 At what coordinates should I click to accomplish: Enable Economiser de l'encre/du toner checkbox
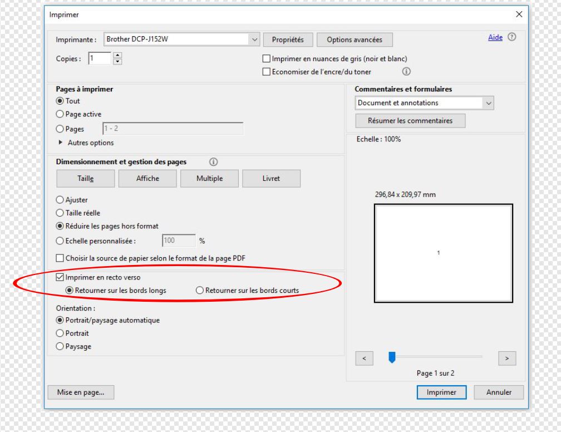(266, 72)
